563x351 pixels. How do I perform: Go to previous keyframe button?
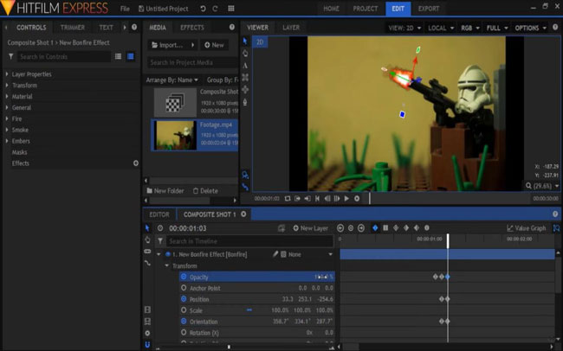click(x=340, y=228)
